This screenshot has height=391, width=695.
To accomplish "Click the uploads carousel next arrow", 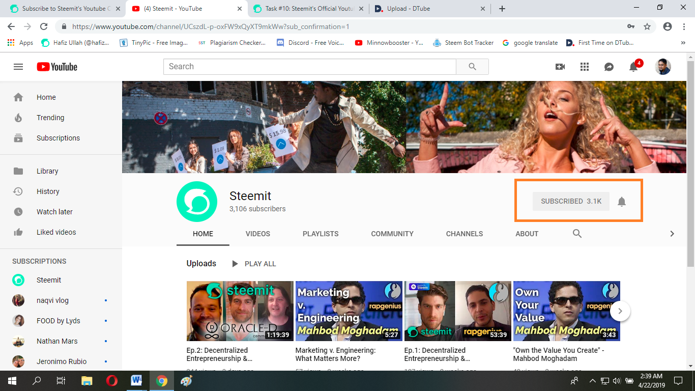I will (620, 311).
